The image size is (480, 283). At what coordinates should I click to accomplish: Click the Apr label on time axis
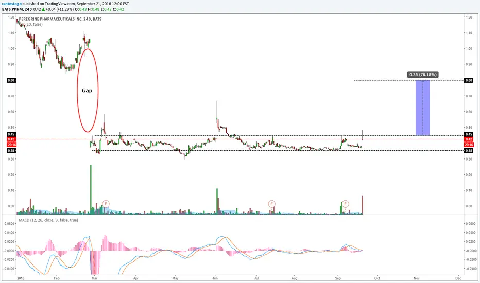tap(135, 278)
